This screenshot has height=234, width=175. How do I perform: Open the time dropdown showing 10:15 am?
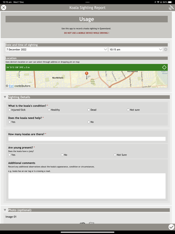[135, 49]
